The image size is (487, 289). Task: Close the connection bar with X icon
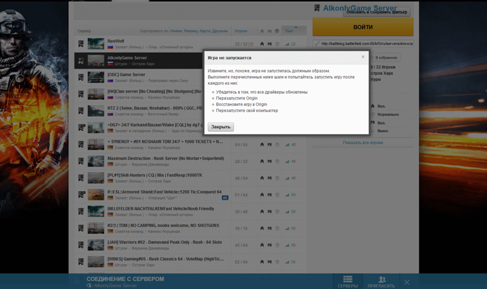(407, 282)
